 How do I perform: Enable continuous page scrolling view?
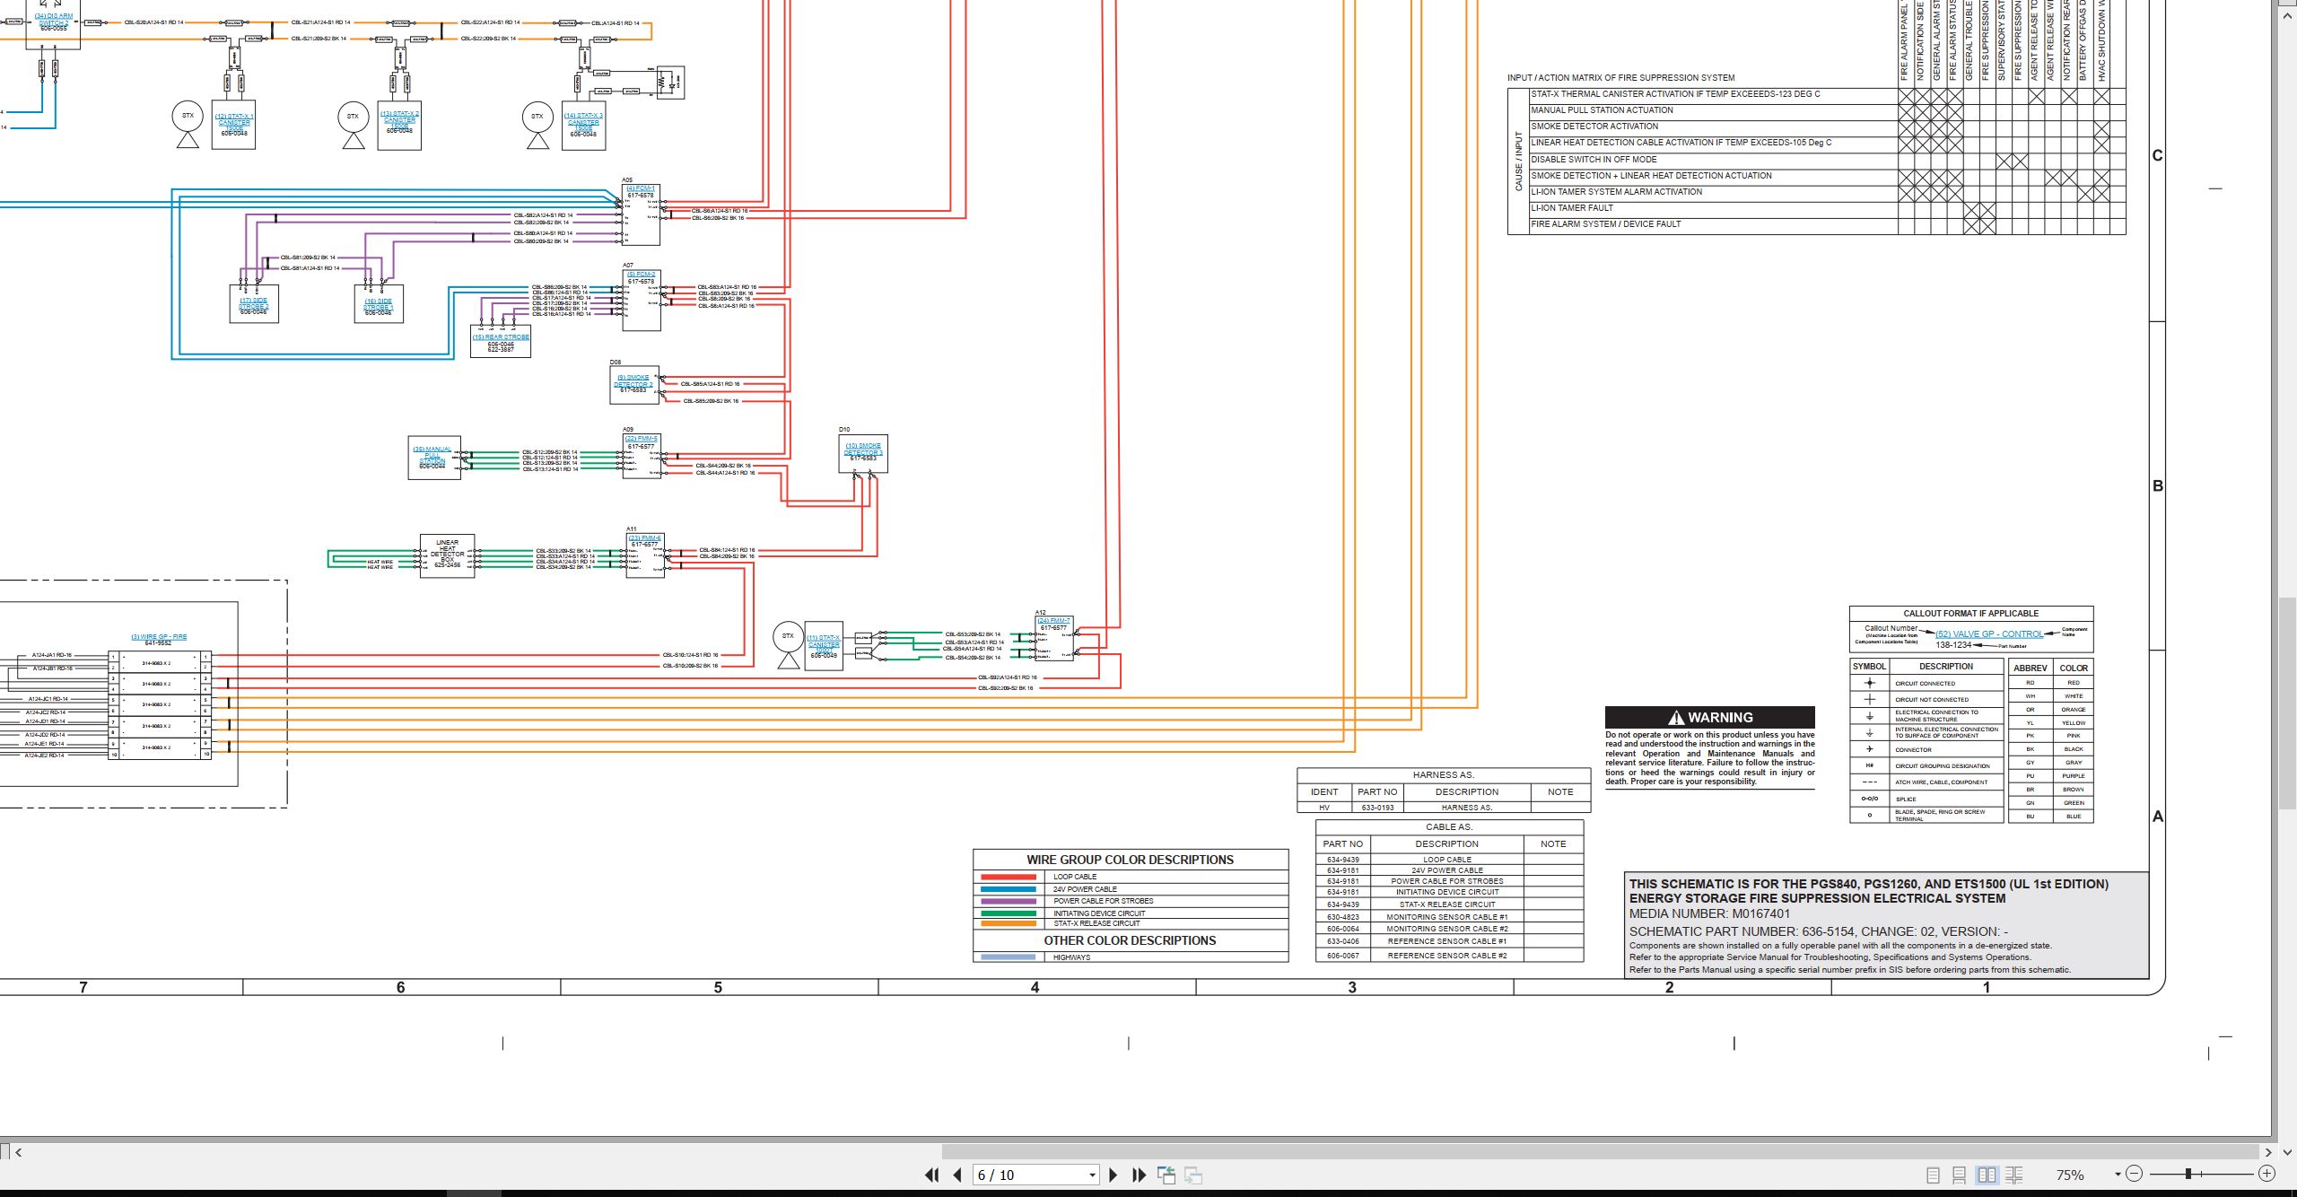1960,1175
